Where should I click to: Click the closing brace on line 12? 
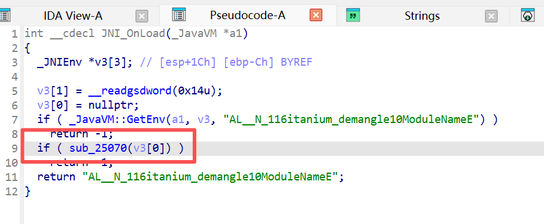pyautogui.click(x=28, y=192)
